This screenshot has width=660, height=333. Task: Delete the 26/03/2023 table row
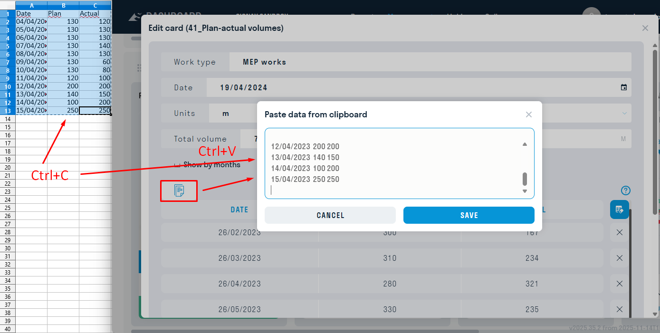click(x=620, y=258)
